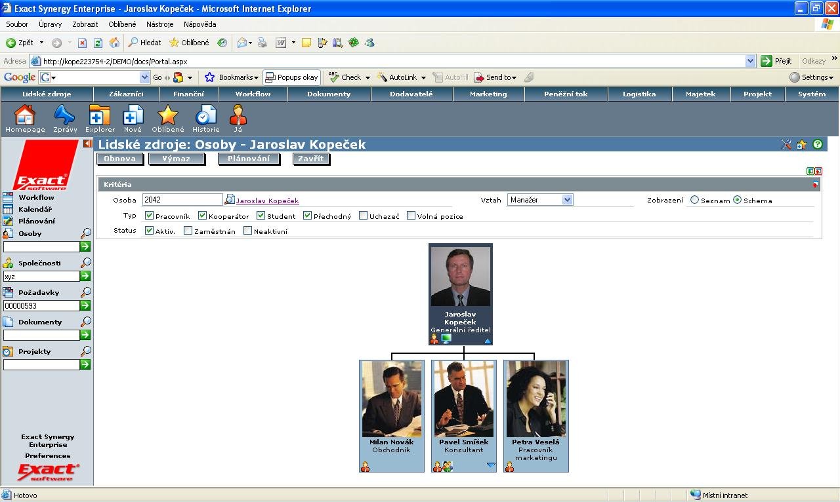
Task: Click browse icon beside Osoba field
Action: 230,200
